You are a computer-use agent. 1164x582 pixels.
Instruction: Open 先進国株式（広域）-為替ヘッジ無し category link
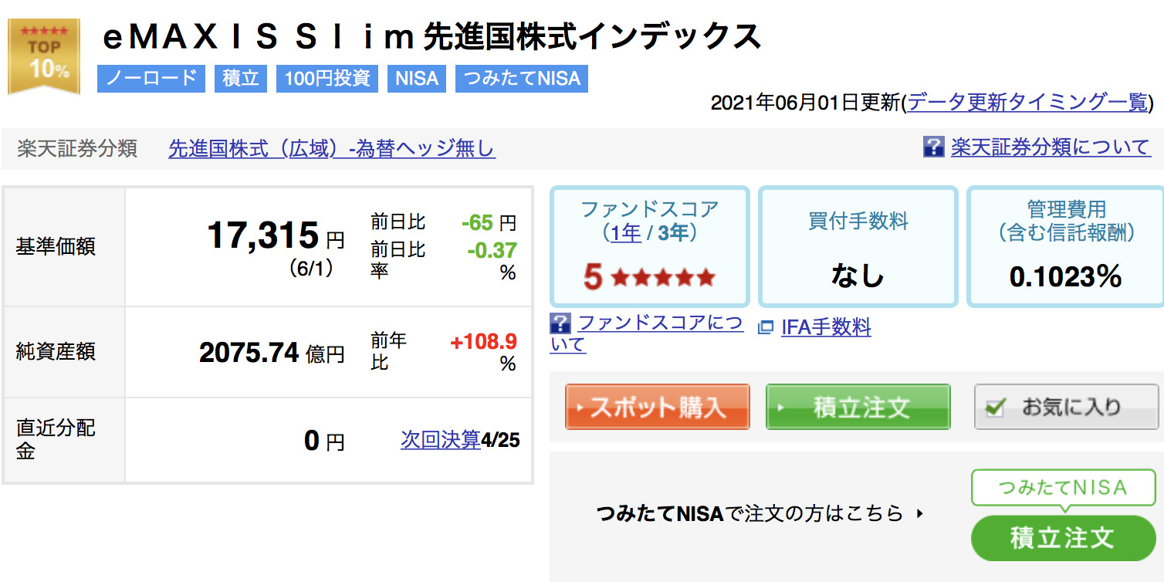[x=332, y=148]
